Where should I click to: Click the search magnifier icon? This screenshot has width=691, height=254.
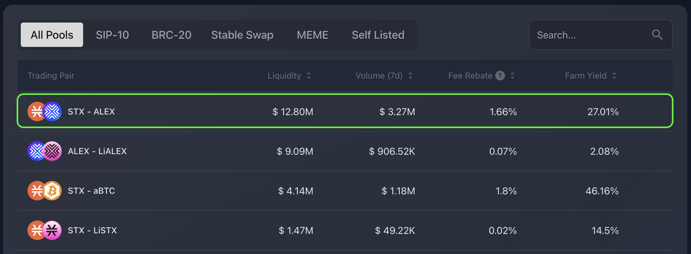(x=657, y=35)
